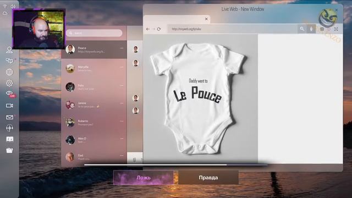352x198 pixels.
Task: Click Marcelle's dog avatar
Action: coord(70,68)
